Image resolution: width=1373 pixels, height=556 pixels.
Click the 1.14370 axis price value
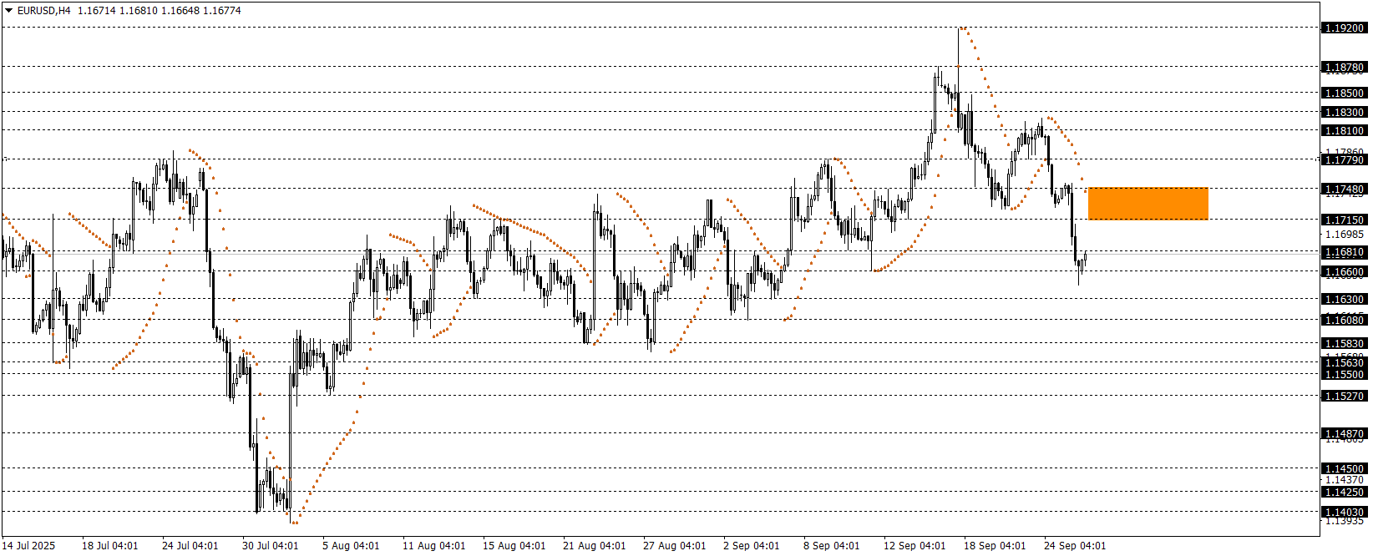1345,480
